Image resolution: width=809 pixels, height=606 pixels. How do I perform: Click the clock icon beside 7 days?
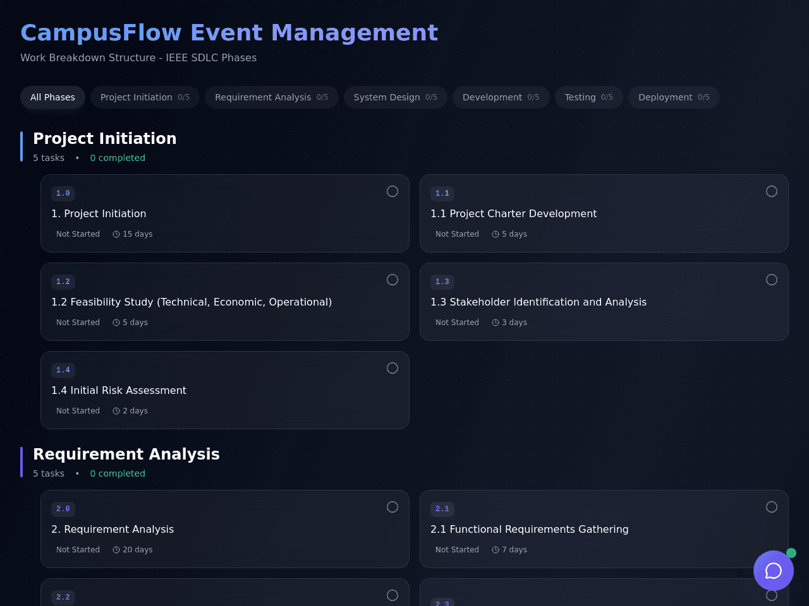pos(496,550)
